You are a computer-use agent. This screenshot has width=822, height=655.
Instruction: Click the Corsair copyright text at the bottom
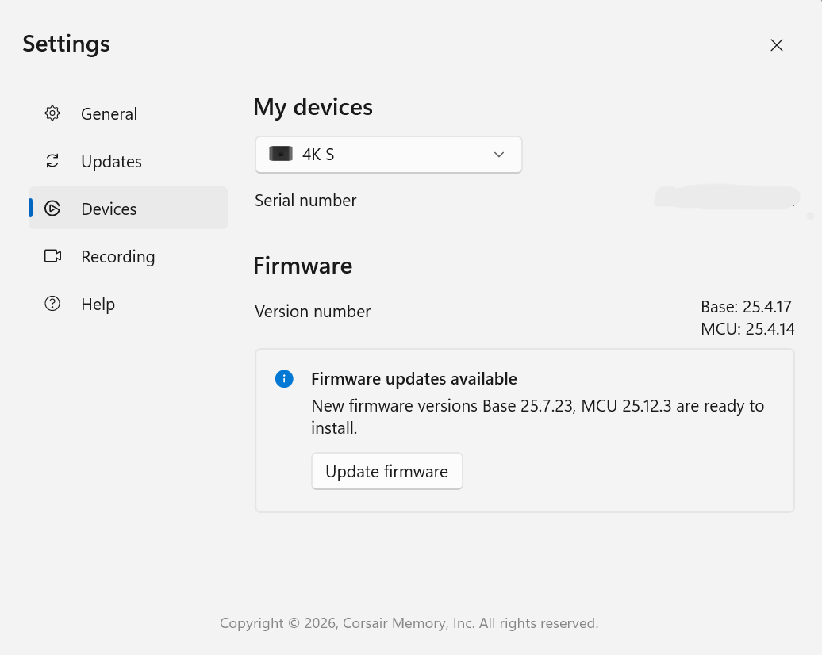tap(409, 622)
